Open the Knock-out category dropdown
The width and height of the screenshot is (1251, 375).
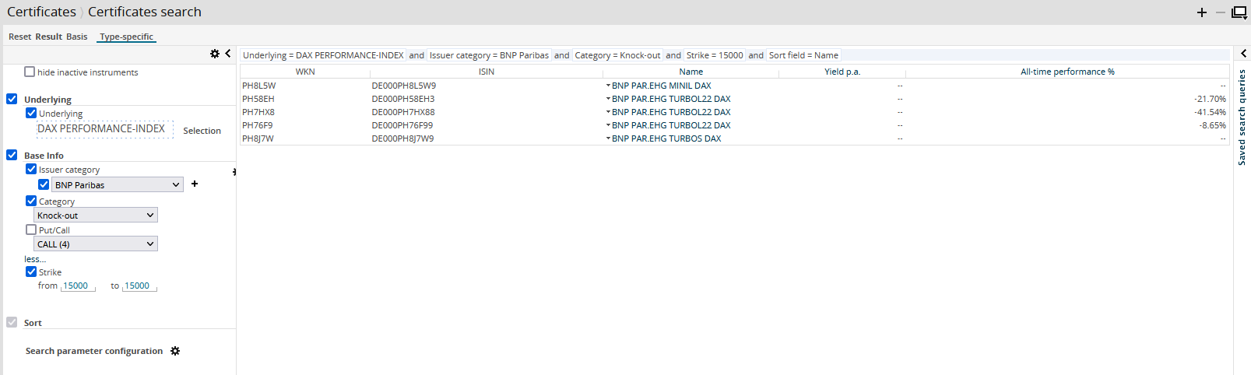click(96, 216)
